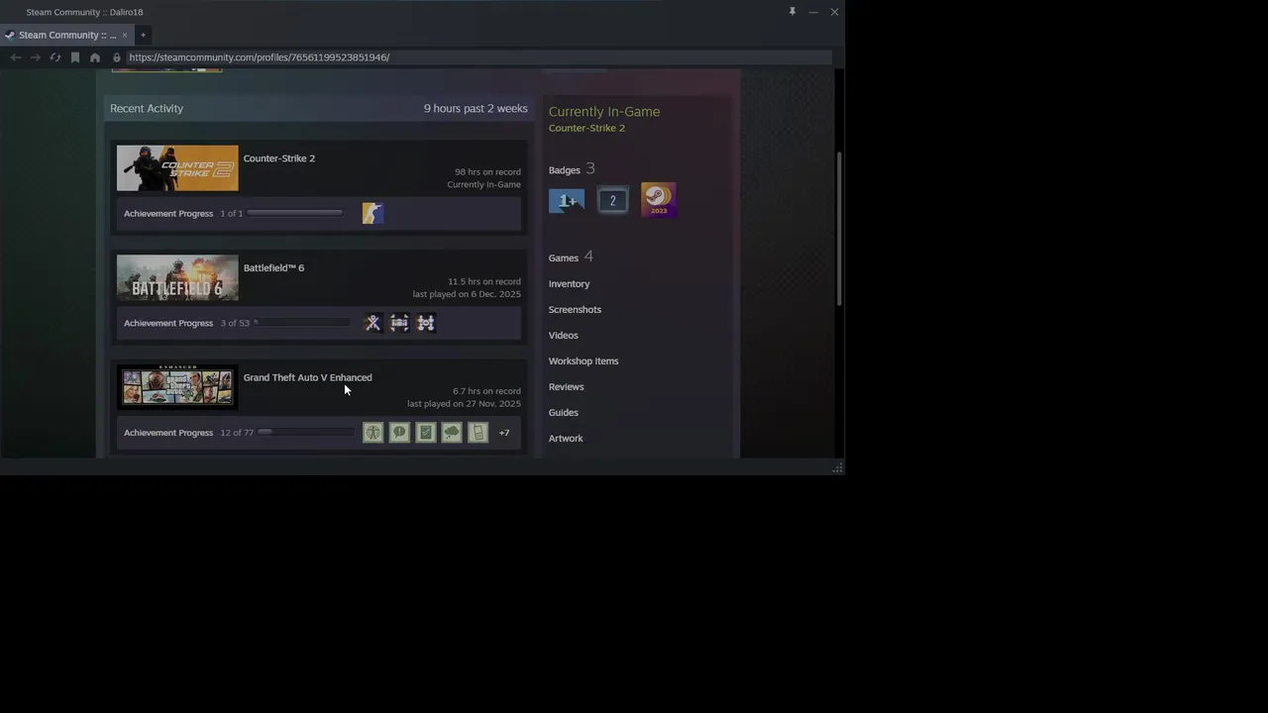Image resolution: width=1268 pixels, height=713 pixels.
Task: Click the '9 hours past 2 weeks' text
Action: coord(475,109)
